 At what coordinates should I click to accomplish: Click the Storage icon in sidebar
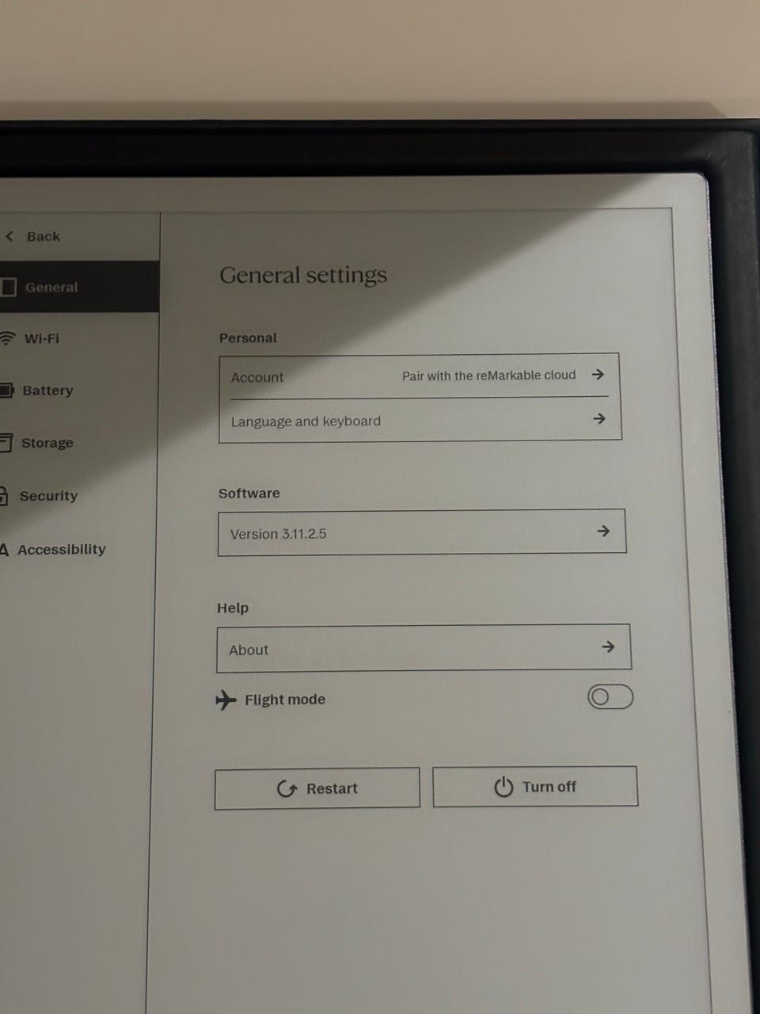click(x=6, y=442)
